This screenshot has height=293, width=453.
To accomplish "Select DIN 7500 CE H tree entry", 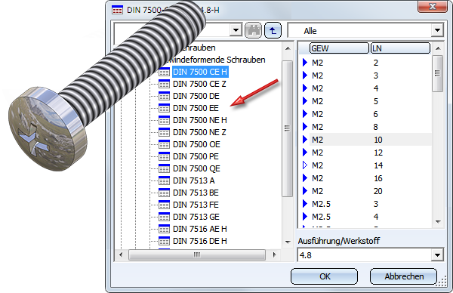I will click(200, 72).
